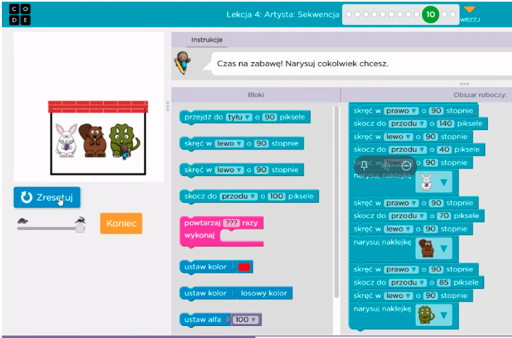Click the instruction text 'Czas na zabawę!'
Image resolution: width=512 pixels, height=338 pixels.
[x=250, y=64]
